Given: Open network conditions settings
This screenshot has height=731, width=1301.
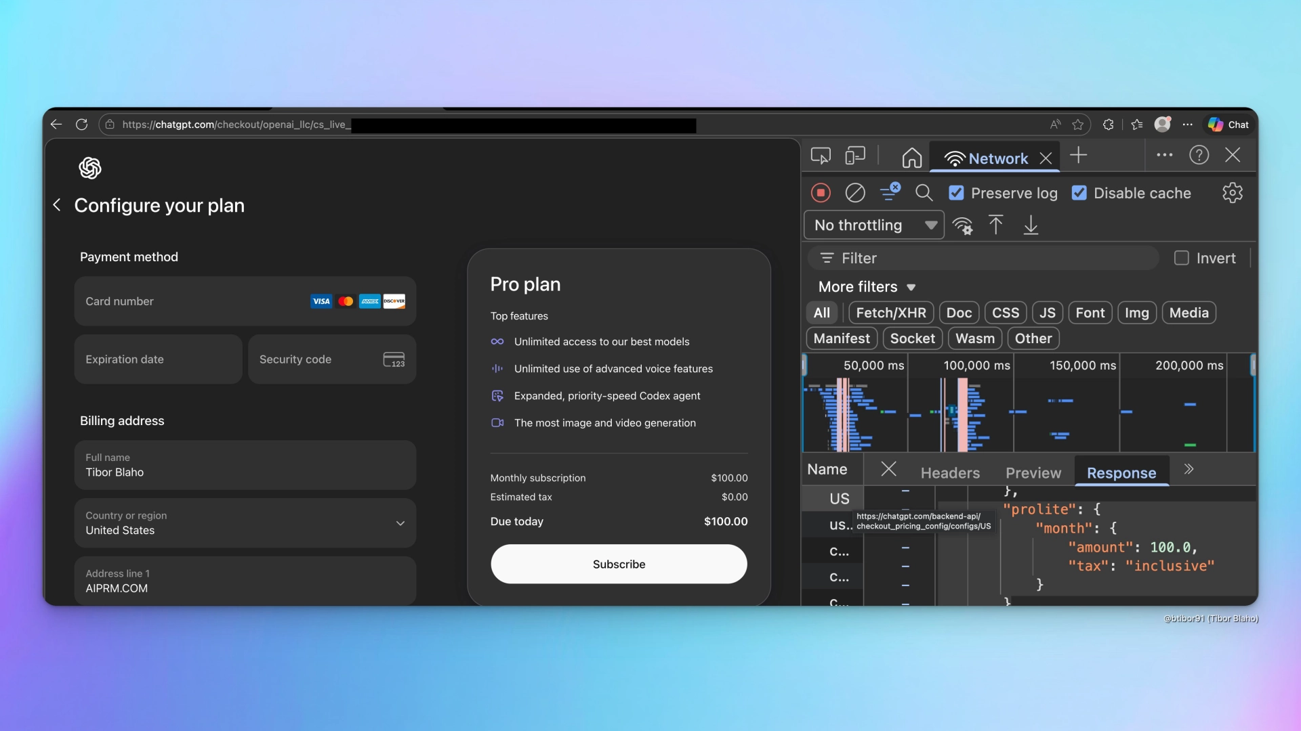Looking at the screenshot, I should (x=963, y=225).
